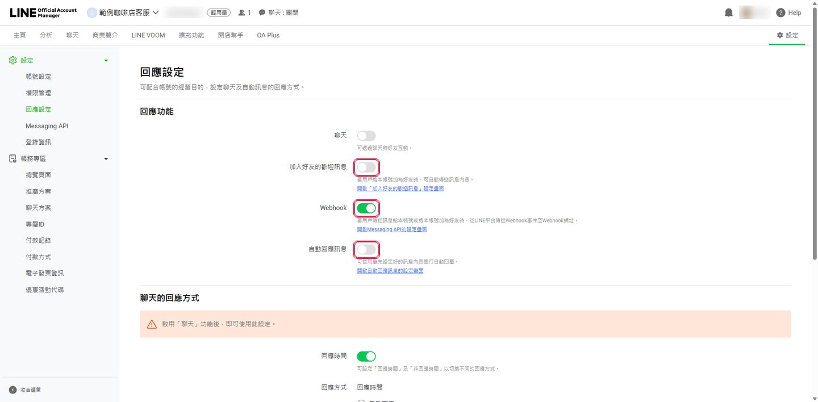Select 回應設定 in the sidebar
818x402 pixels.
pyautogui.click(x=39, y=110)
